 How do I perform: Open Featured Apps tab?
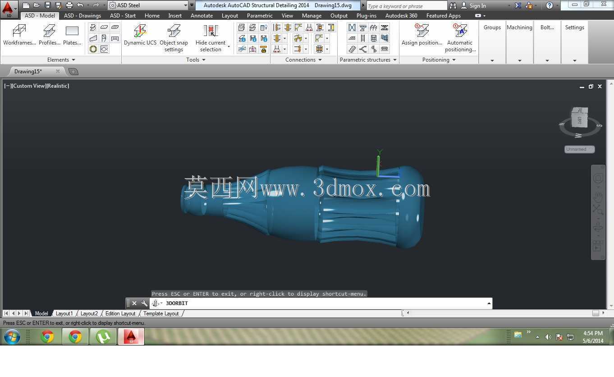444,16
